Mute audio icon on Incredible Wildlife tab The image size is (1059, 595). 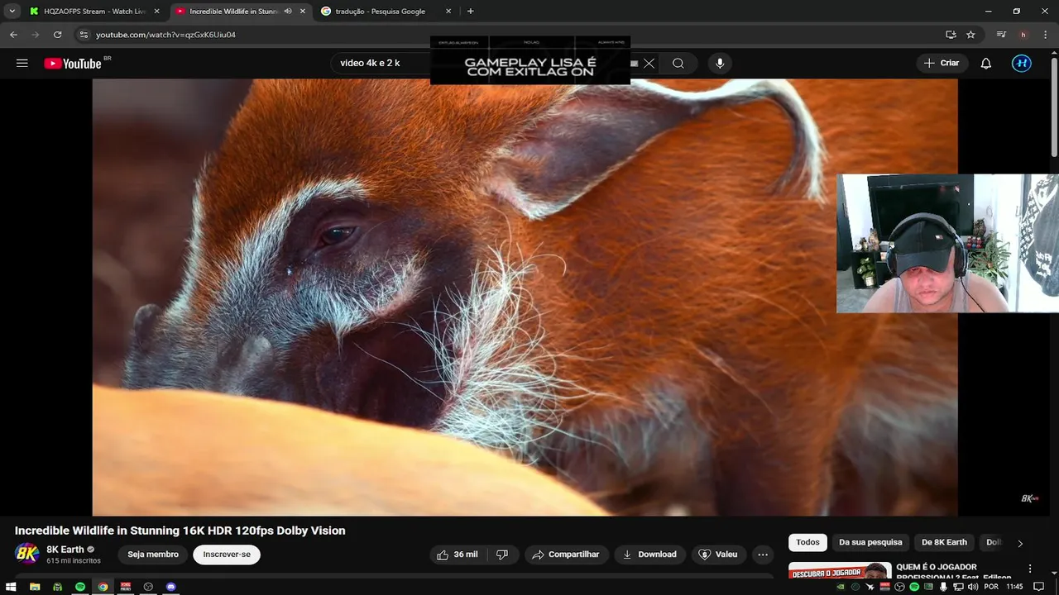click(x=288, y=12)
